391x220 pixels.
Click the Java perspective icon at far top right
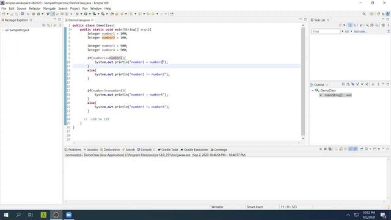point(388,14)
